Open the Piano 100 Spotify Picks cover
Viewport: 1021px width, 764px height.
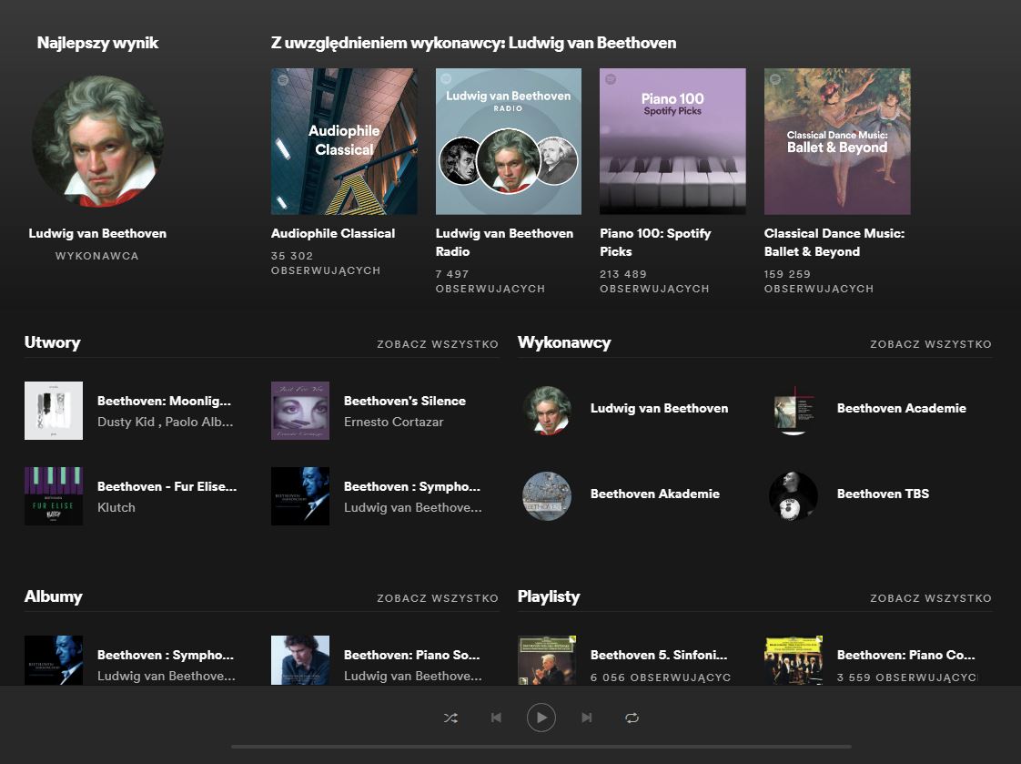point(672,141)
